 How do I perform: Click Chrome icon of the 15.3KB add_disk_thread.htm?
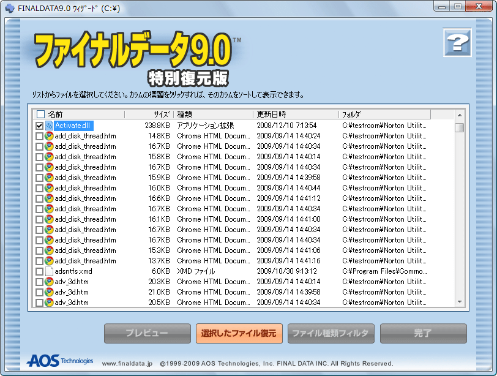pyautogui.click(x=49, y=250)
